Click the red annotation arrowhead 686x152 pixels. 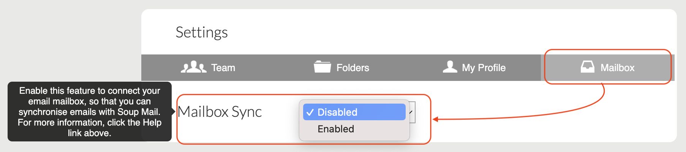(435, 119)
